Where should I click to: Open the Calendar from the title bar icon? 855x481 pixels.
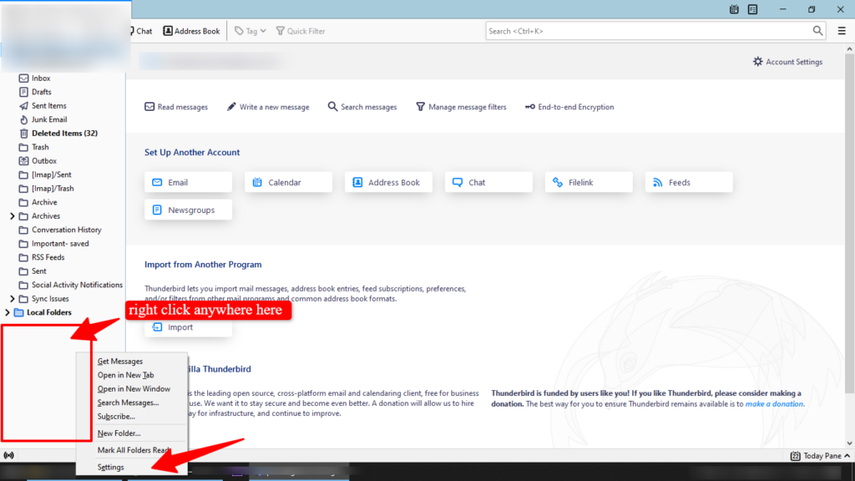[x=733, y=9]
